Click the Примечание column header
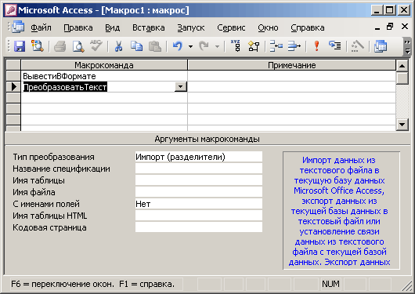415x294 pixels. (291, 65)
